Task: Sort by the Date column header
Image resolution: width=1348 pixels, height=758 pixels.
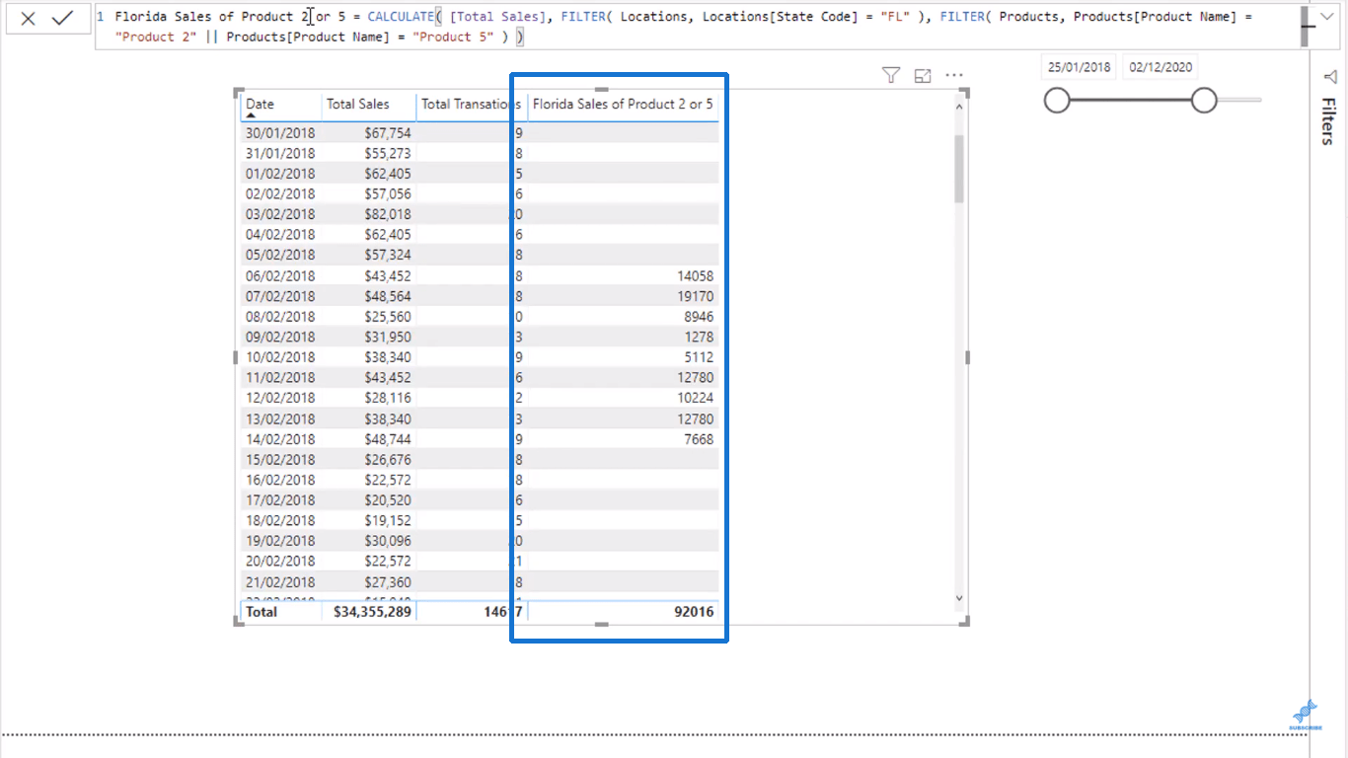Action: pos(261,104)
